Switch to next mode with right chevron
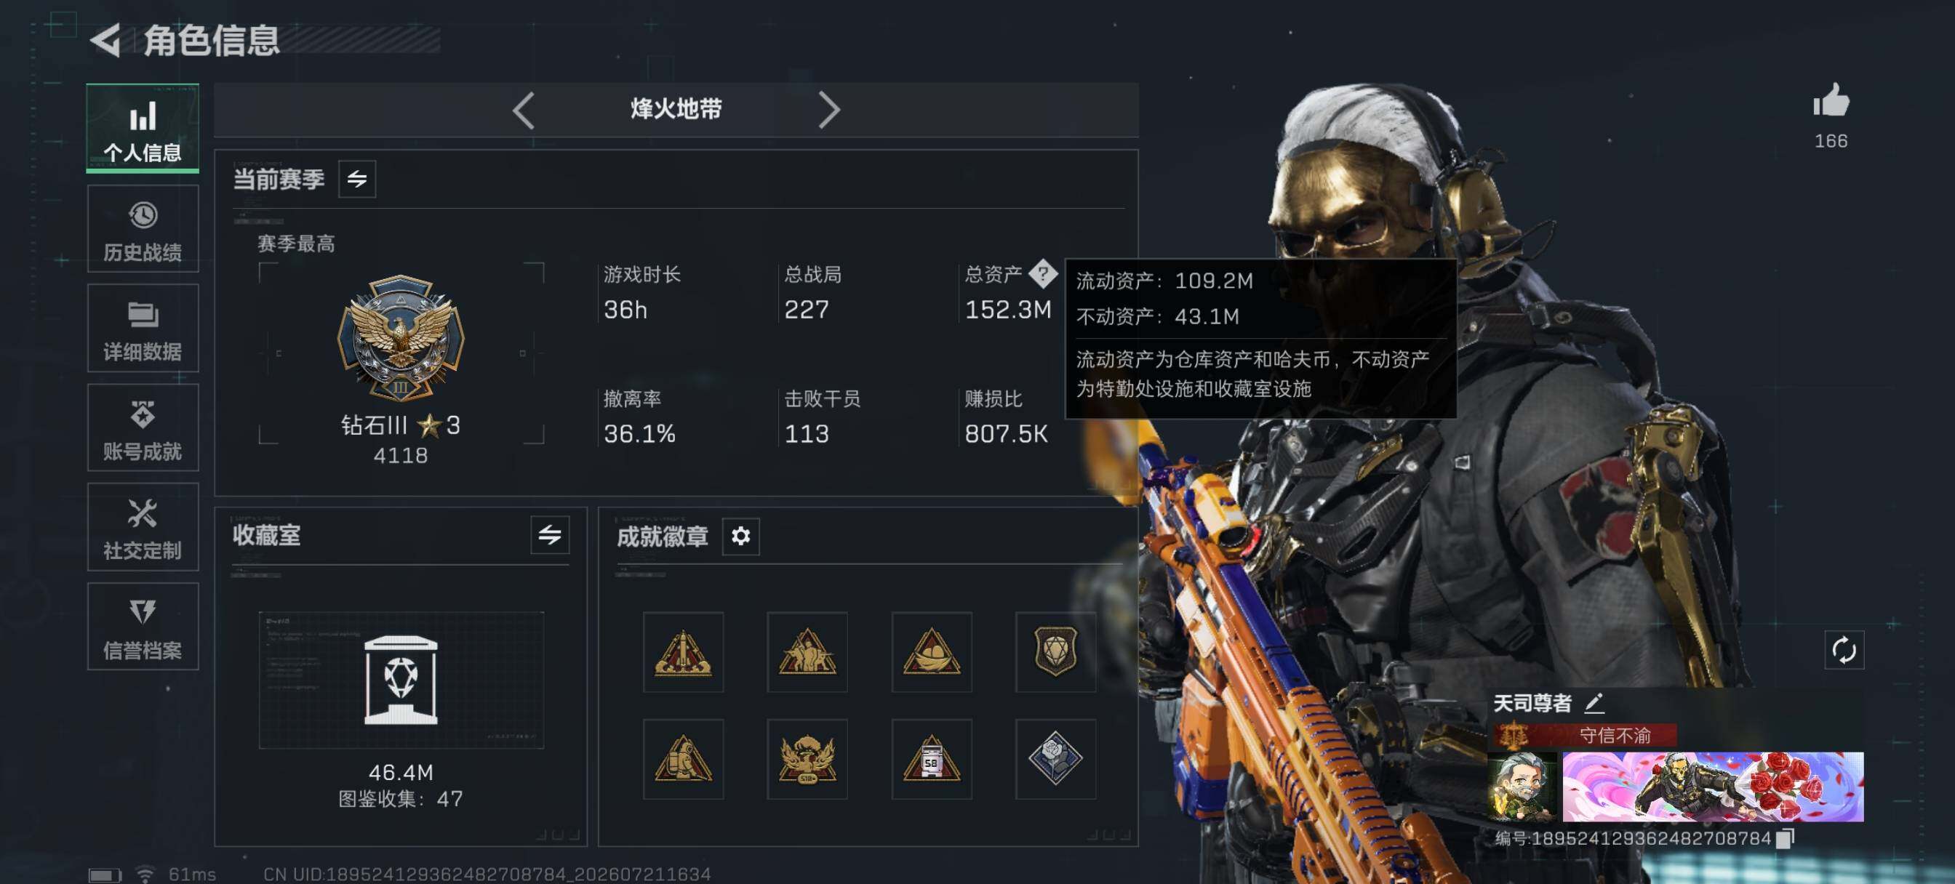 pos(828,110)
